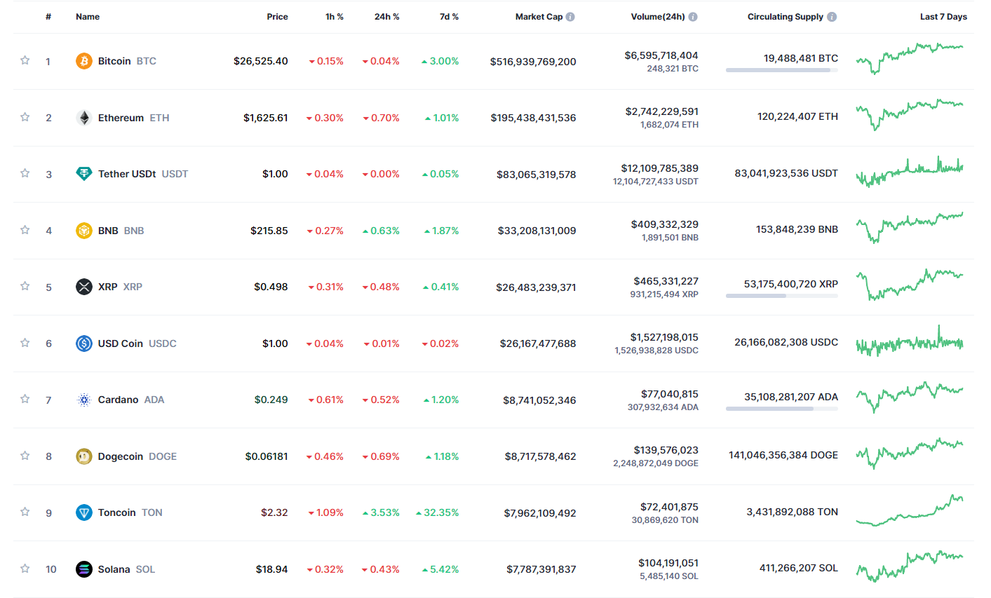Click the XRP logo icon
991x598 pixels.
[x=84, y=287]
